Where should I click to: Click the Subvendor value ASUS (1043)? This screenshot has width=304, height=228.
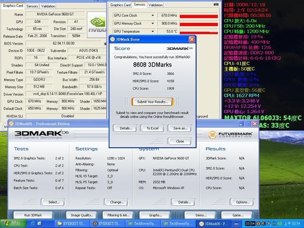87,50
